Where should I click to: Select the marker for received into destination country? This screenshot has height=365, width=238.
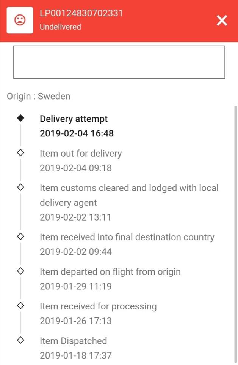tap(20, 236)
